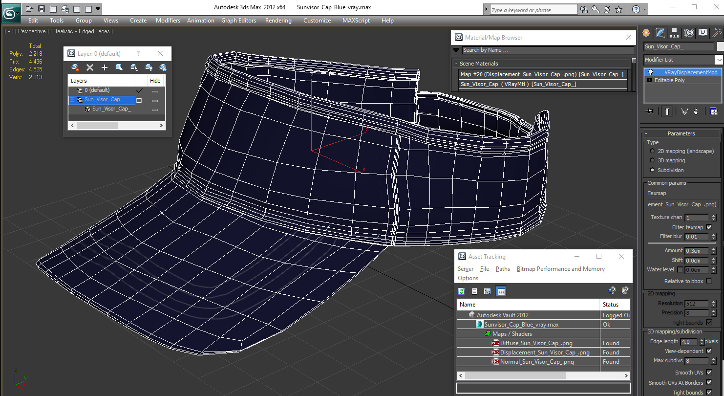Open the Modifiers menu
The image size is (724, 396).
168,21
